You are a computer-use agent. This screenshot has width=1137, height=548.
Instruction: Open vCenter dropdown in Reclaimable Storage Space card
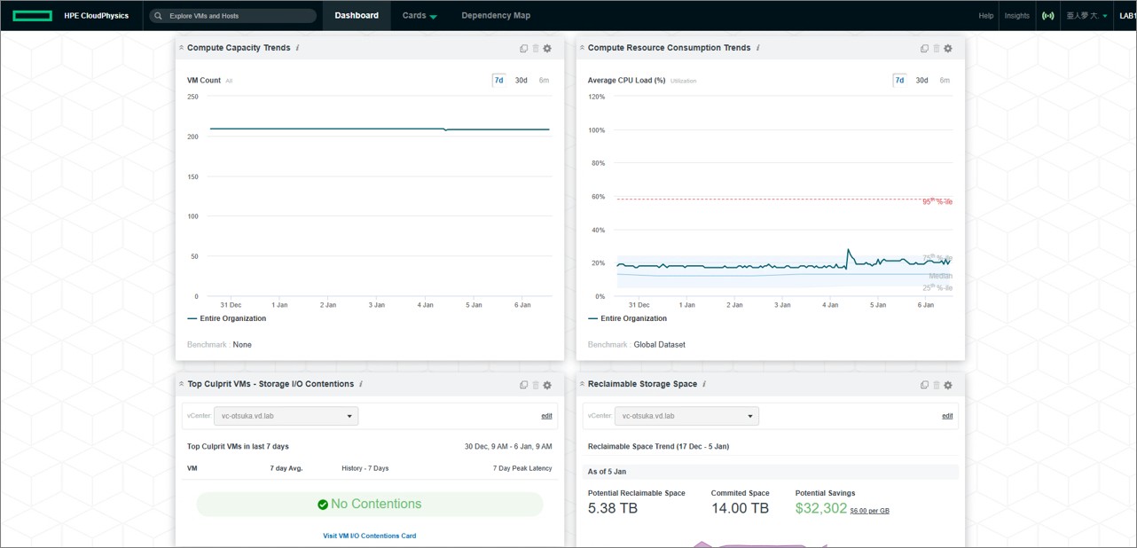point(686,416)
